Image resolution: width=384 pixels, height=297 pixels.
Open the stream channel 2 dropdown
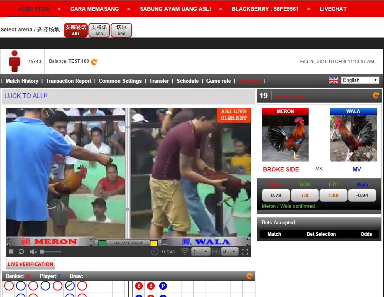pyautogui.click(x=201, y=251)
